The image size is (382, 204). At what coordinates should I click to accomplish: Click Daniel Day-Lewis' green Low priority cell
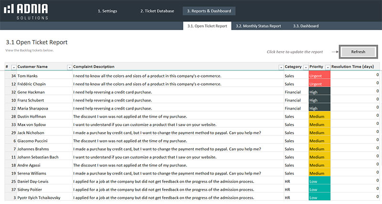319,181
